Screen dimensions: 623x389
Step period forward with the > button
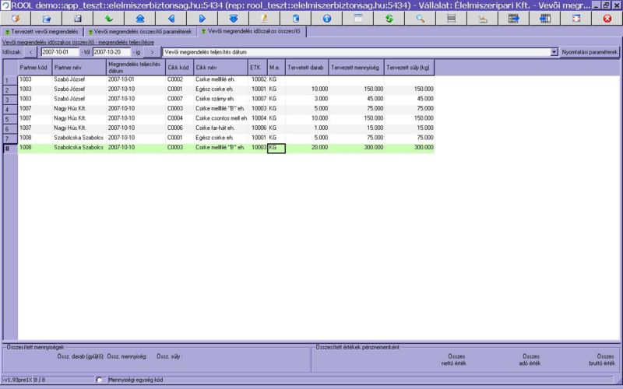point(151,52)
